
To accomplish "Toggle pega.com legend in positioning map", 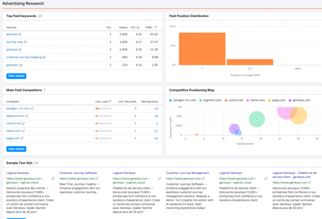I will 277,100.
